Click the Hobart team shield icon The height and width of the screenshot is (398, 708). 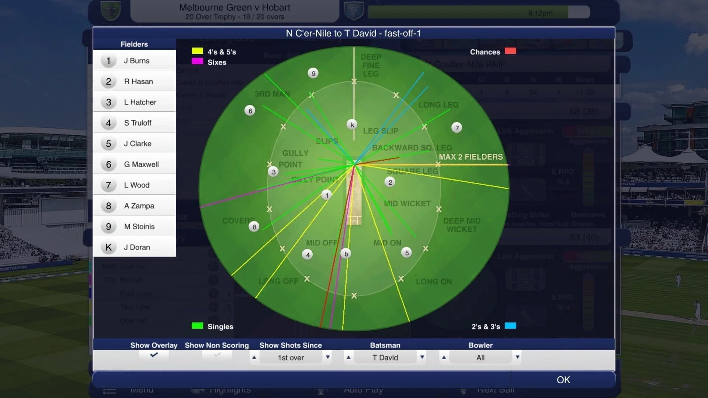(x=353, y=10)
